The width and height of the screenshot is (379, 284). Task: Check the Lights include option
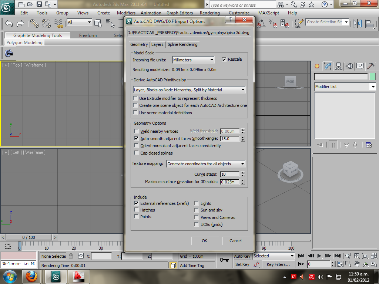point(197,203)
